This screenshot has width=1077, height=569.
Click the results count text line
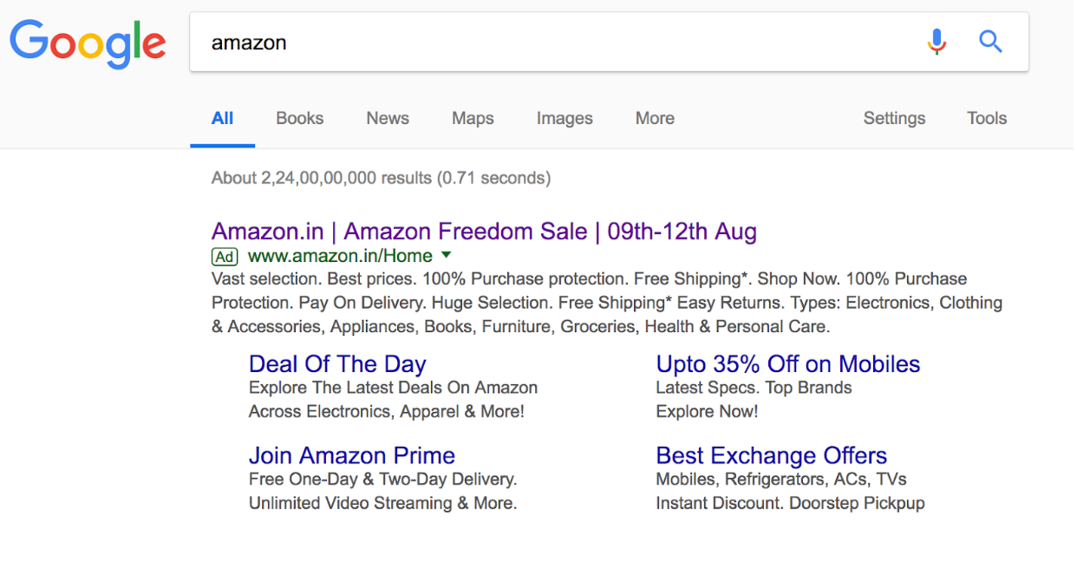pos(381,177)
